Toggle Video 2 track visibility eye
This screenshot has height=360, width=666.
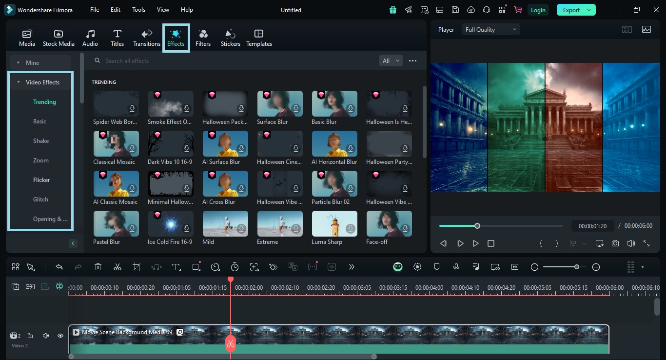[x=60, y=336]
